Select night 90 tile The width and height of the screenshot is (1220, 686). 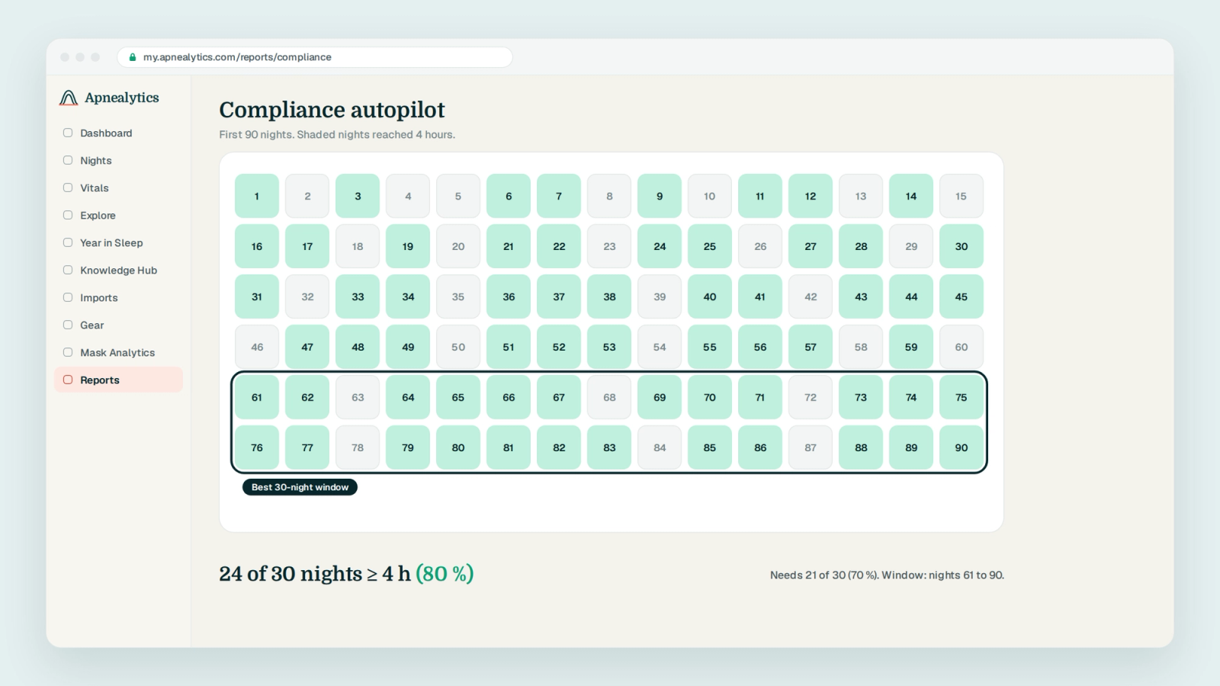point(962,447)
